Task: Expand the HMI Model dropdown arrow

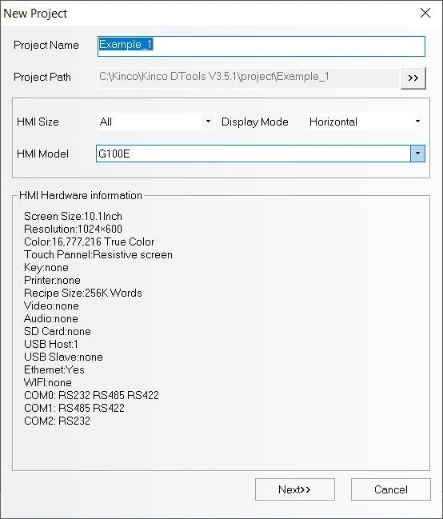Action: pos(417,154)
